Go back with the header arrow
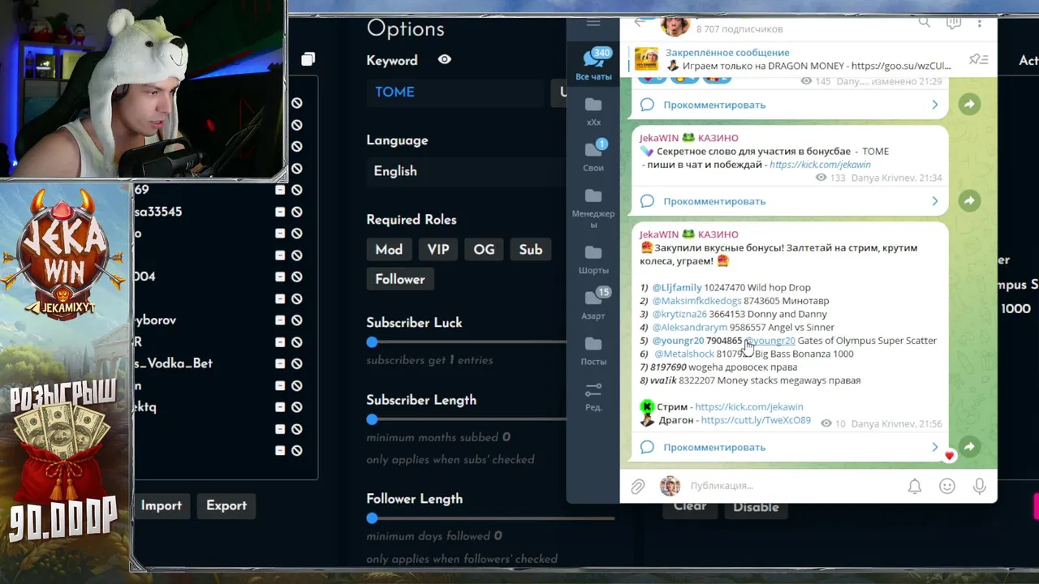Viewport: 1039px width, 584px height. pos(640,23)
